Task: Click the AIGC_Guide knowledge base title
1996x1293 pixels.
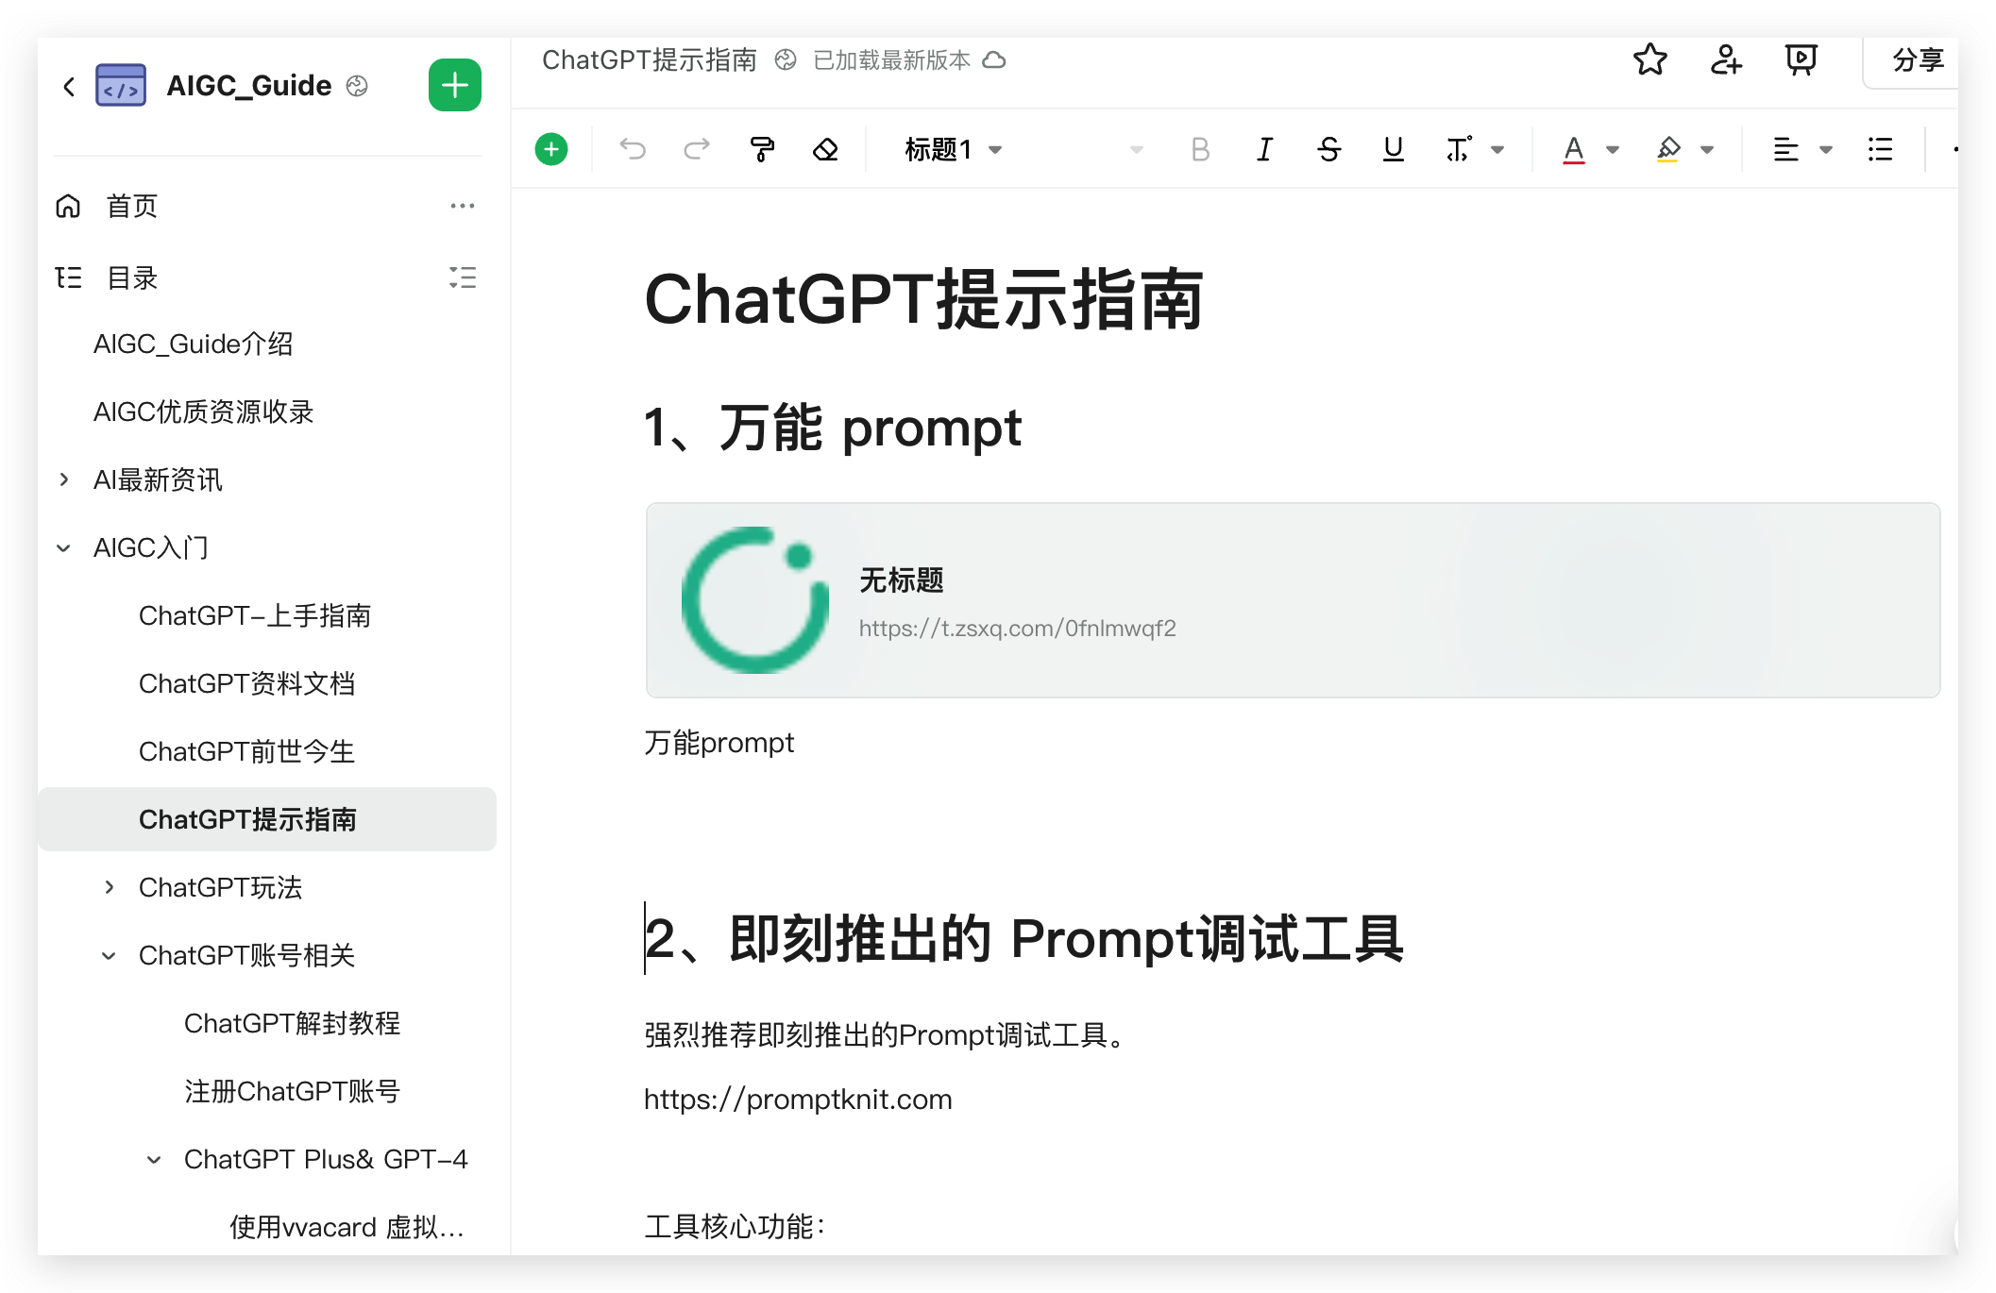Action: coord(249,86)
